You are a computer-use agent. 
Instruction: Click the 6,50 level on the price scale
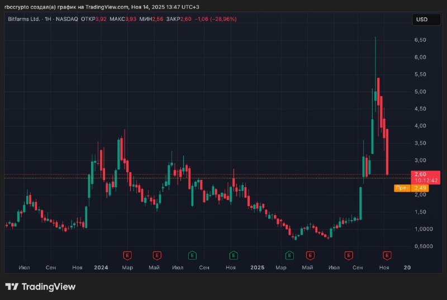click(x=420, y=40)
